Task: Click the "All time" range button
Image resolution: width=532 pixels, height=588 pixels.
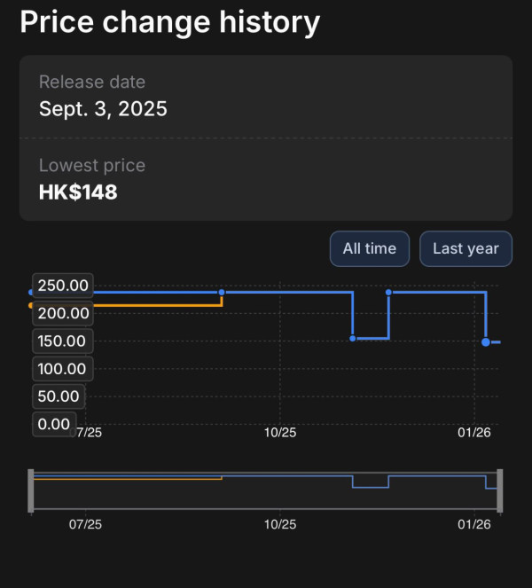Action: coord(370,249)
